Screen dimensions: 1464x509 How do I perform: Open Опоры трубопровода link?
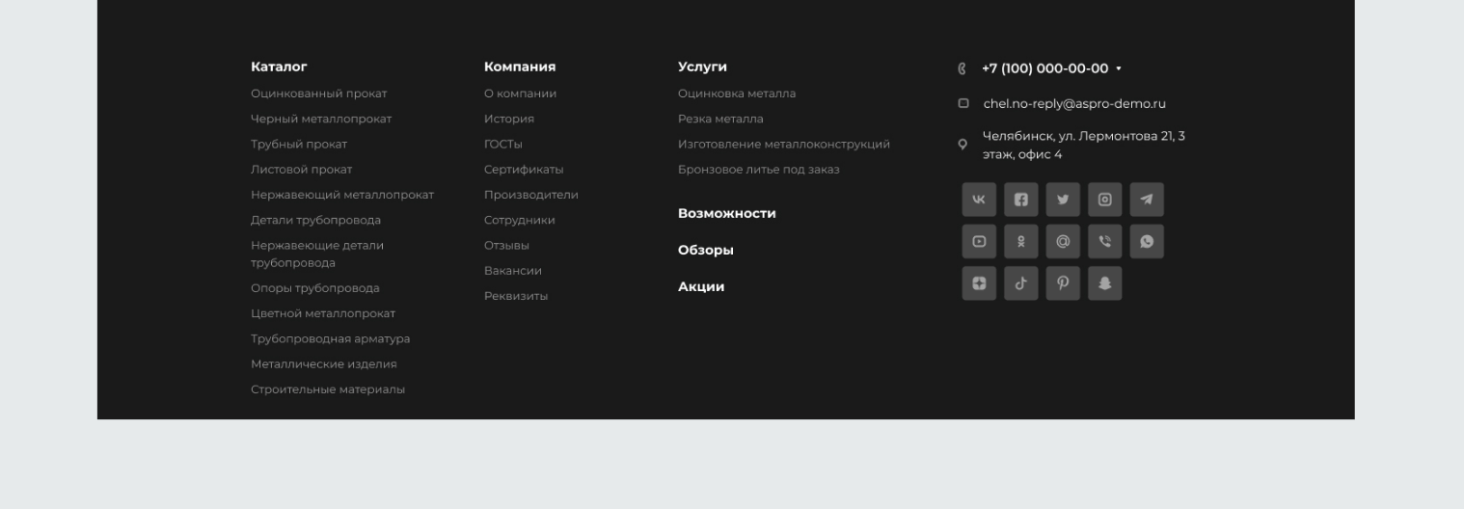315,288
